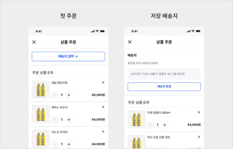Click the 메탈 펜라이트 product name
The height and width of the screenshot is (149, 233).
pyautogui.click(x=59, y=83)
